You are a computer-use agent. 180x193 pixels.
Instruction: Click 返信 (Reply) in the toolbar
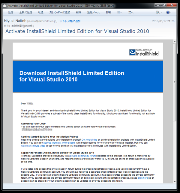[x=11, y=12]
